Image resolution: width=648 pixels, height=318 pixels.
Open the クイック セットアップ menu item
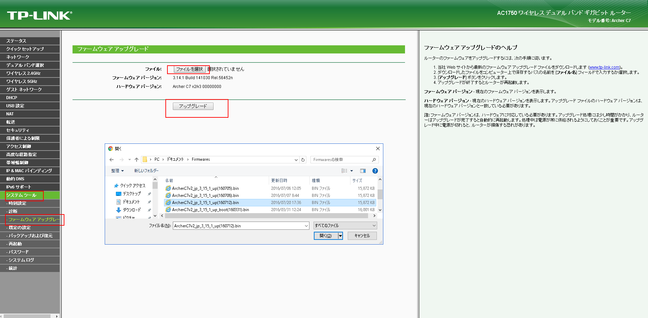coord(30,49)
